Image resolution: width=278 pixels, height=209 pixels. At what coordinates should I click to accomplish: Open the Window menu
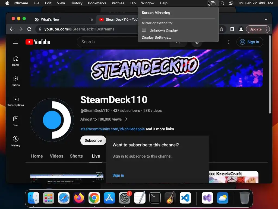(x=148, y=3)
